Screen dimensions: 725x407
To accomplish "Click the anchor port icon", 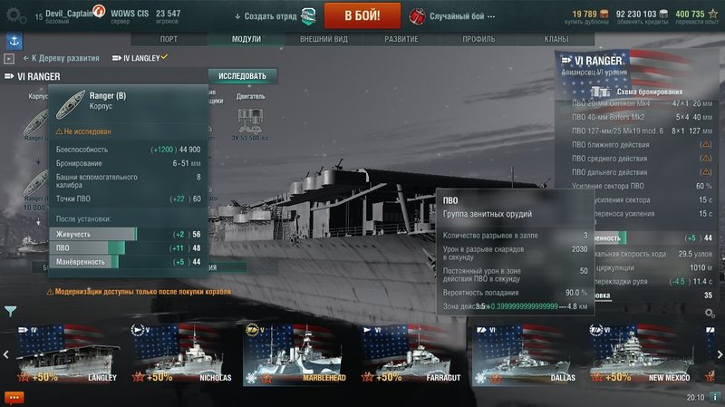I will pyautogui.click(x=14, y=41).
